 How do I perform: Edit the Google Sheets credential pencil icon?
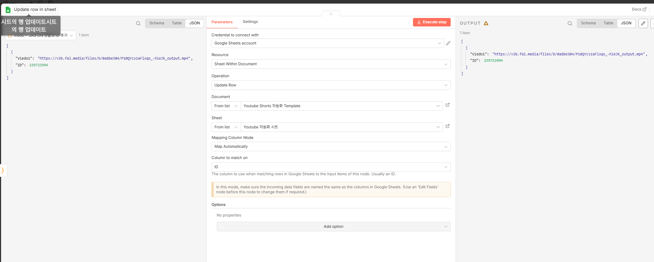pyautogui.click(x=448, y=43)
